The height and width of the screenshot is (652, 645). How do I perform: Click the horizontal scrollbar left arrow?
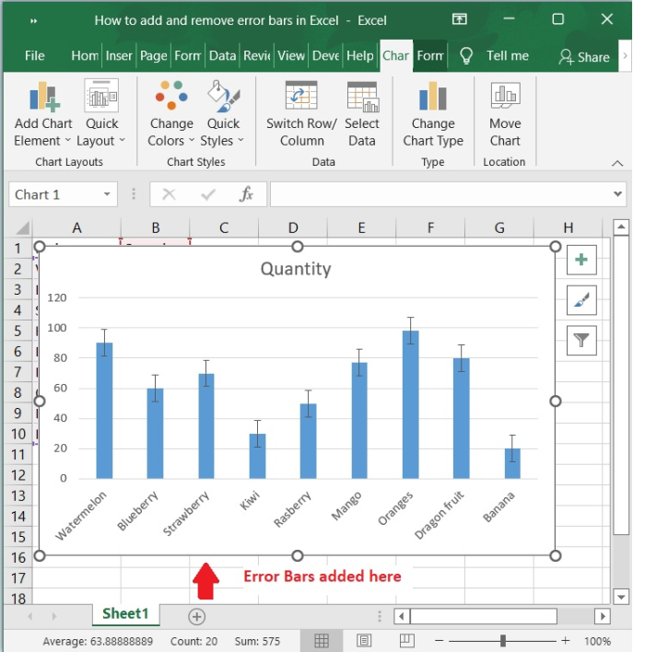click(402, 616)
